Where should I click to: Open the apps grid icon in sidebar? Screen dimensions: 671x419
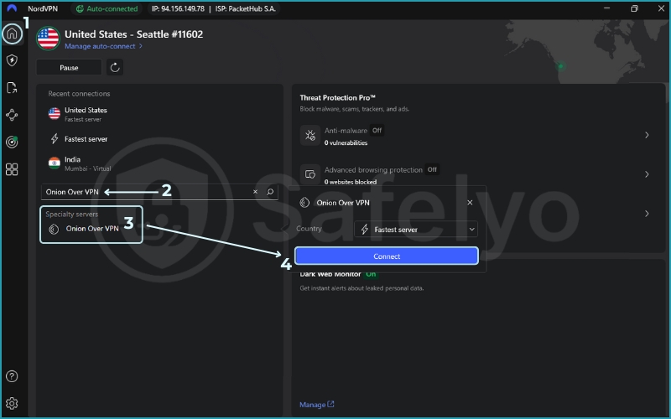tap(12, 169)
